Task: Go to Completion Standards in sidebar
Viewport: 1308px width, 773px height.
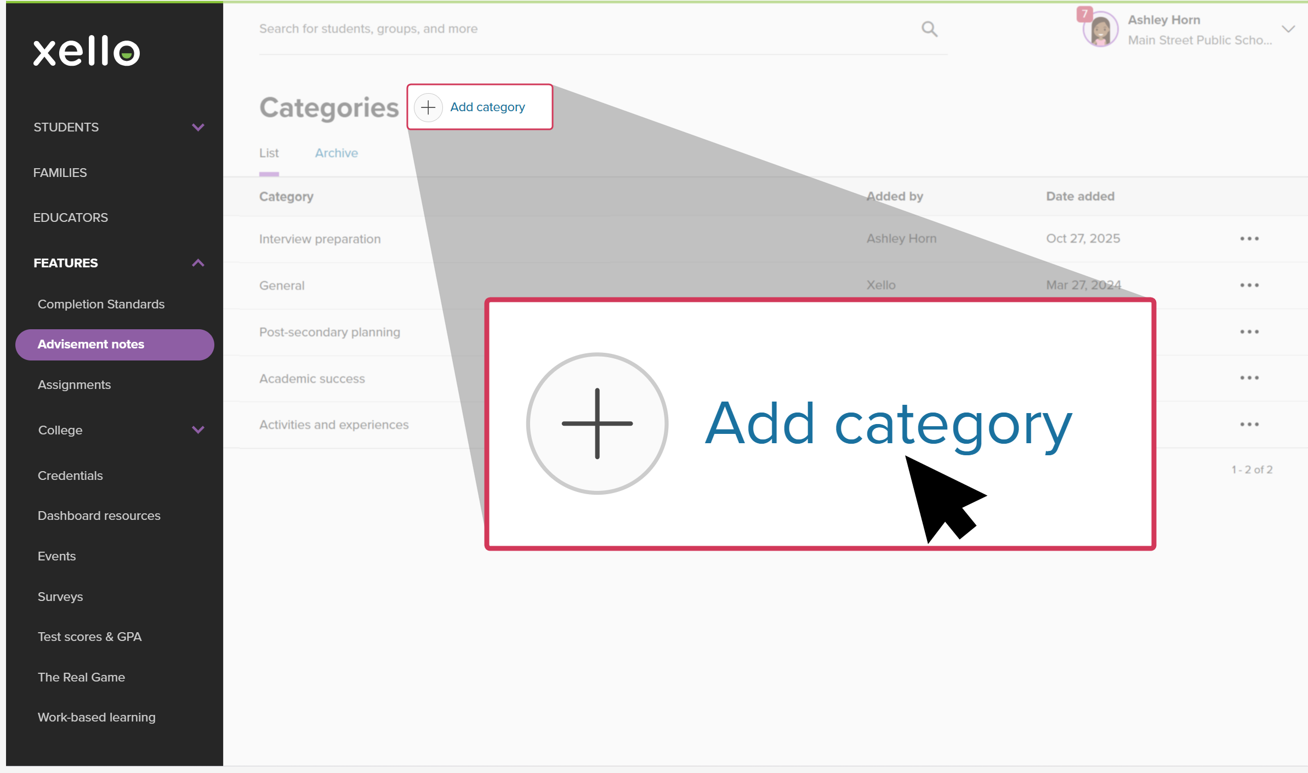Action: (x=101, y=304)
